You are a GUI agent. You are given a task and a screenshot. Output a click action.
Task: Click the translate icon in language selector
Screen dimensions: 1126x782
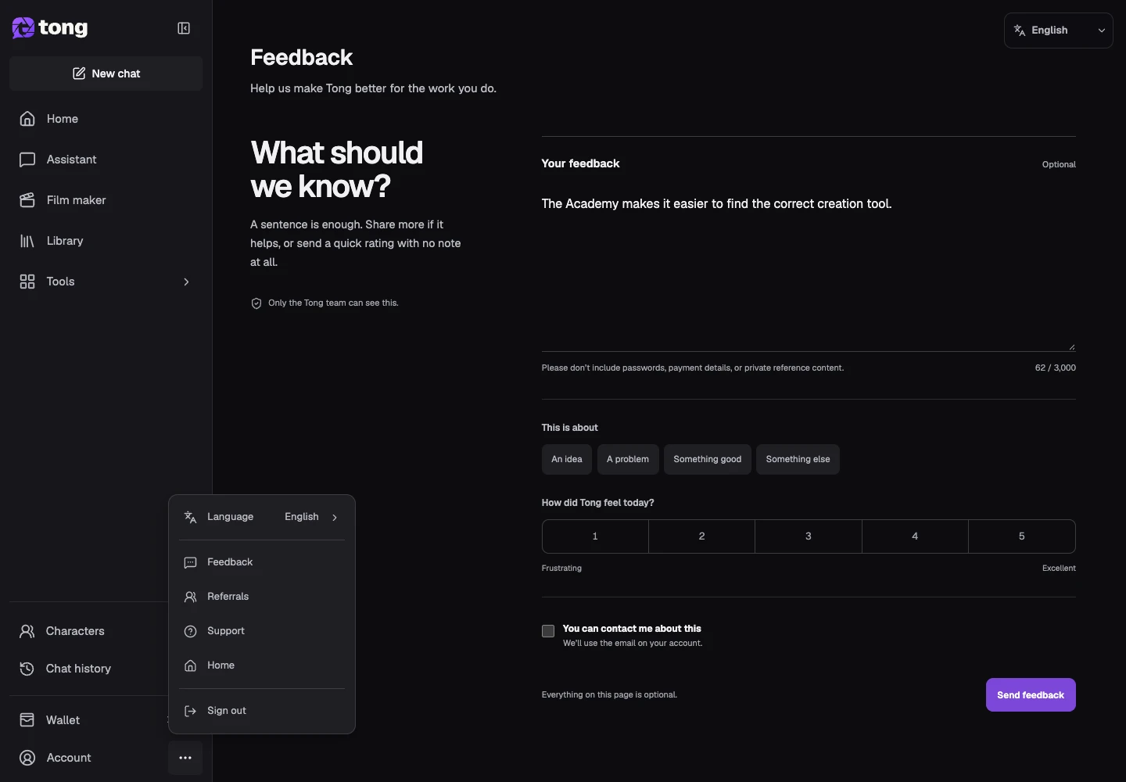(1020, 30)
